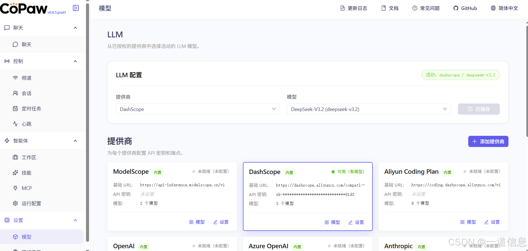Click the 可用（有模型）status on DashScope

348,172
